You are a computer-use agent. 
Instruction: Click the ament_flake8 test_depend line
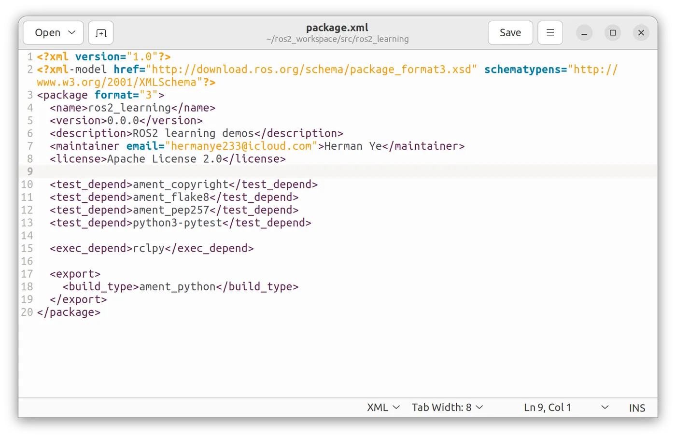point(174,197)
